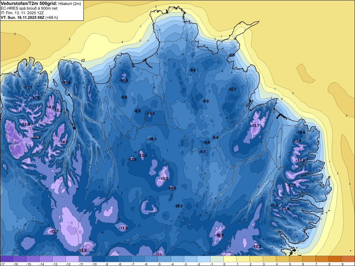Image resolution: width=355 pixels, height=266 pixels.
Task: Select the -10.7 temperature label
Action: coord(232,89)
